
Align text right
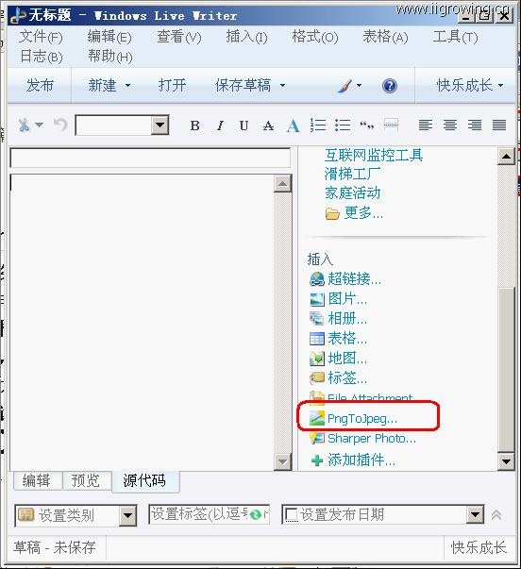pos(475,125)
